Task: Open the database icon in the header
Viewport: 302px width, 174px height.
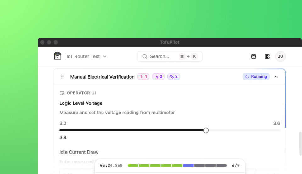Action: coord(254,56)
